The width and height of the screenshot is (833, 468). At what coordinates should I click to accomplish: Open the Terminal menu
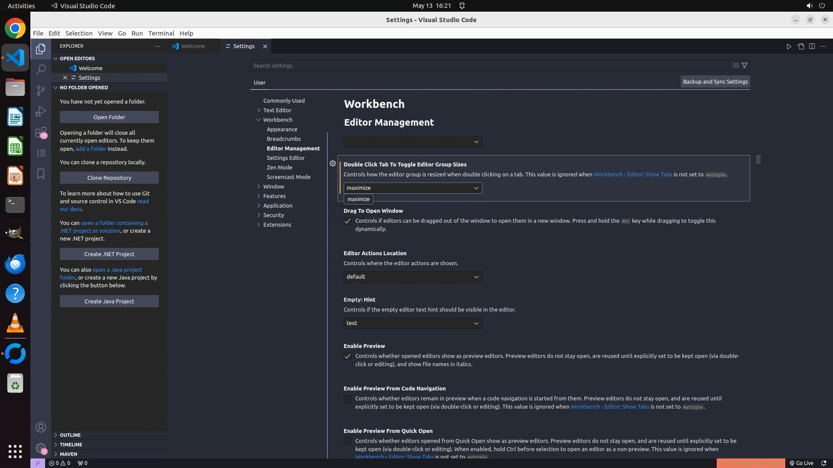point(161,33)
